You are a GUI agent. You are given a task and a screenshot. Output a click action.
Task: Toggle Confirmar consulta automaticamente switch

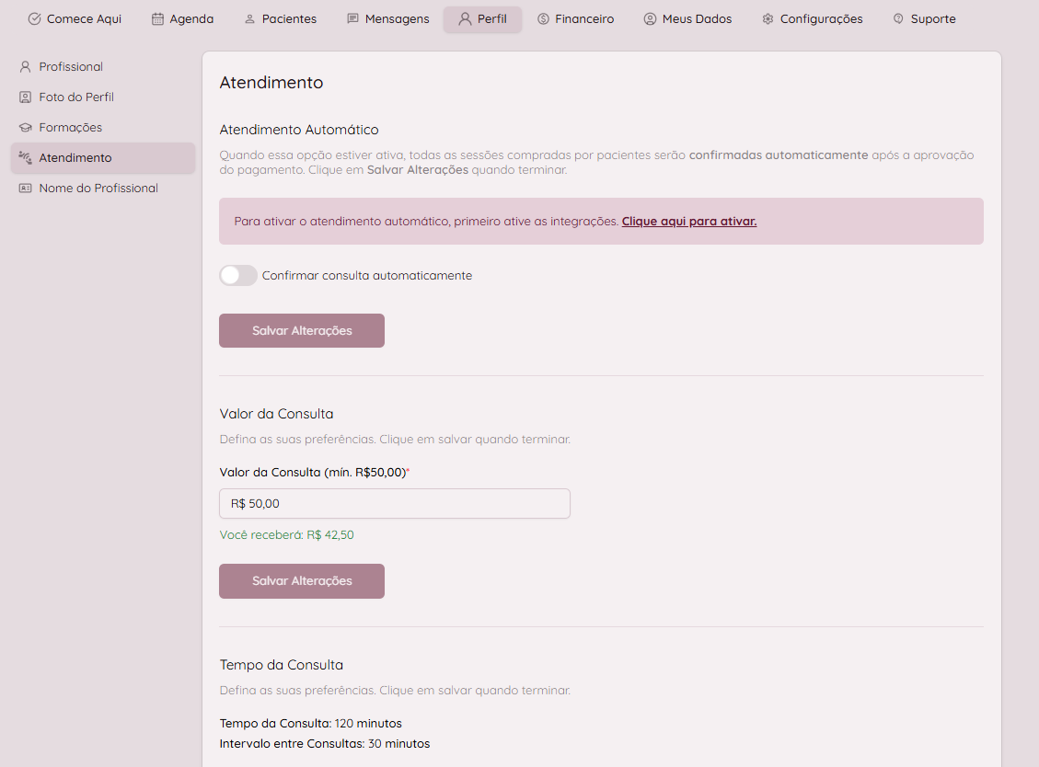(x=238, y=276)
